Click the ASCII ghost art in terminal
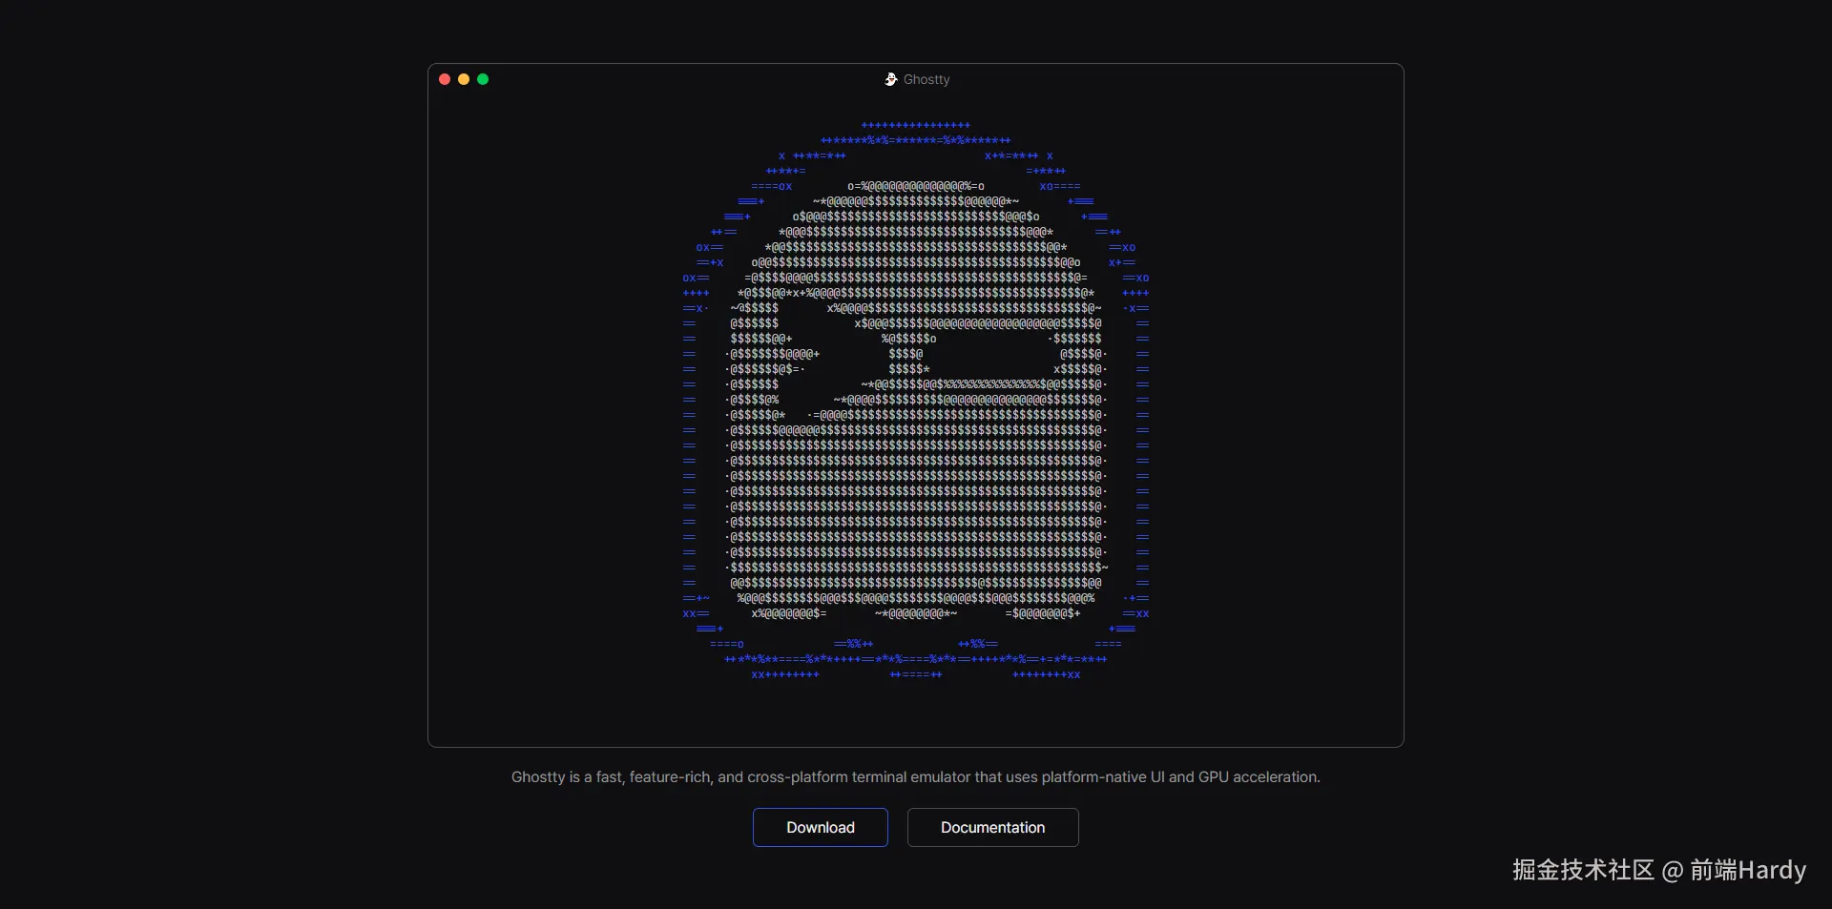This screenshot has width=1832, height=909. tap(916, 400)
